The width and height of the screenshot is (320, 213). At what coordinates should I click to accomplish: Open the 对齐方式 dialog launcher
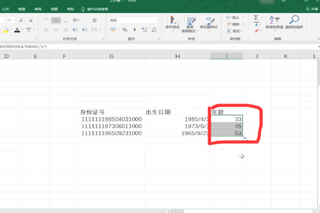pos(103,39)
